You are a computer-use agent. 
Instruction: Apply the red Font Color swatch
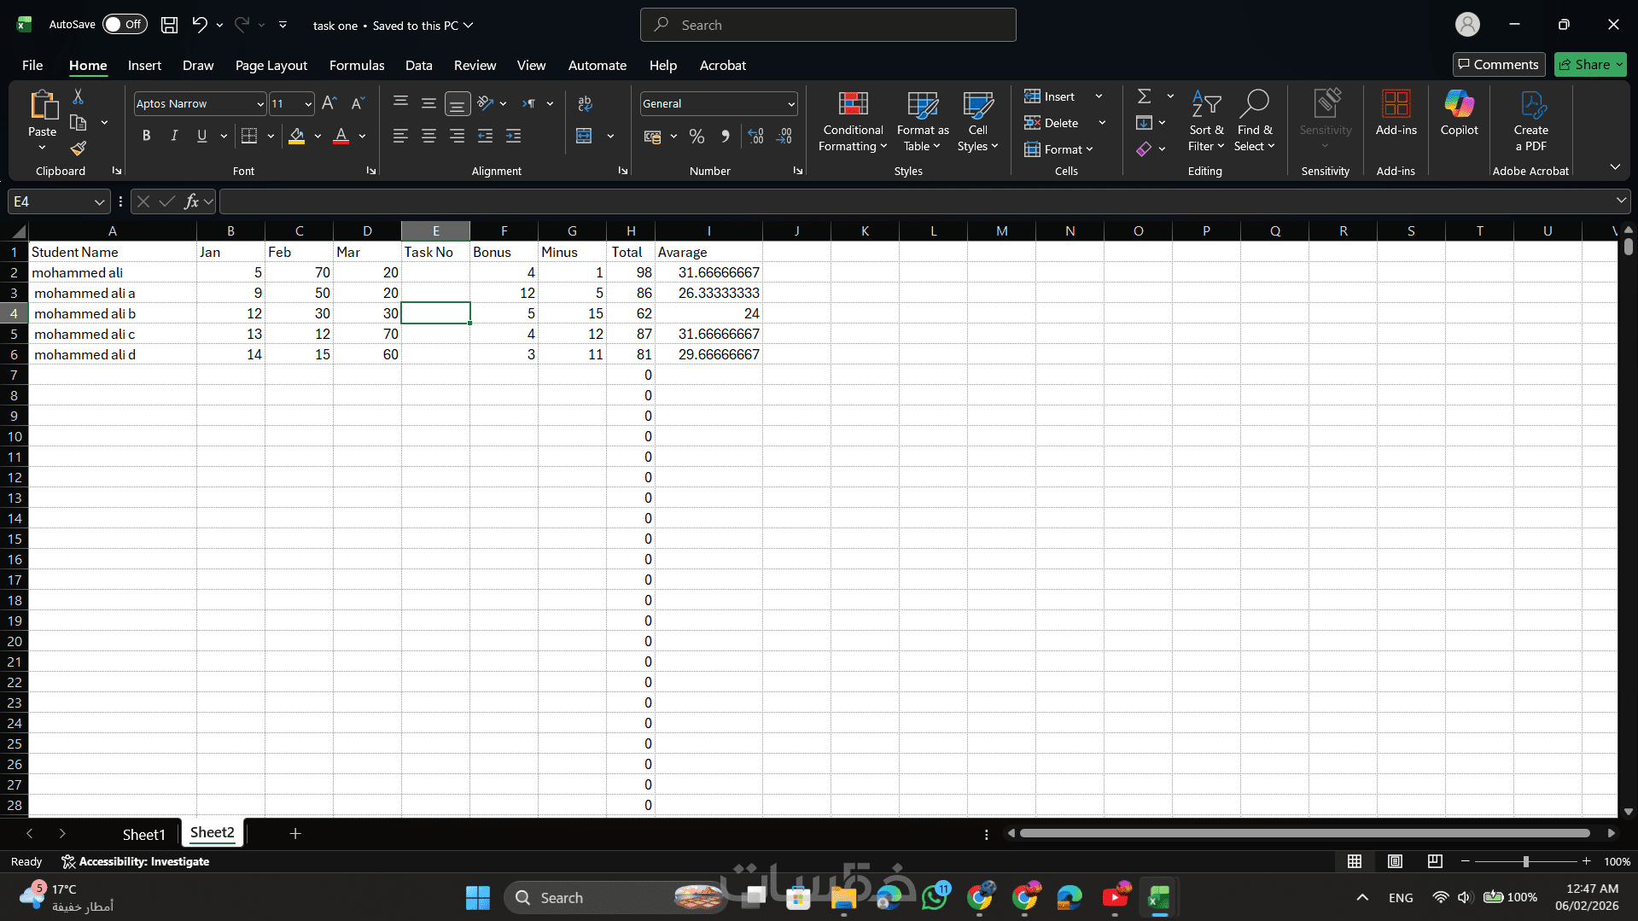tap(341, 137)
